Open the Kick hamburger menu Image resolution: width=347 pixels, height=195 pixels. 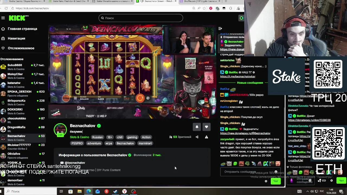[3, 18]
